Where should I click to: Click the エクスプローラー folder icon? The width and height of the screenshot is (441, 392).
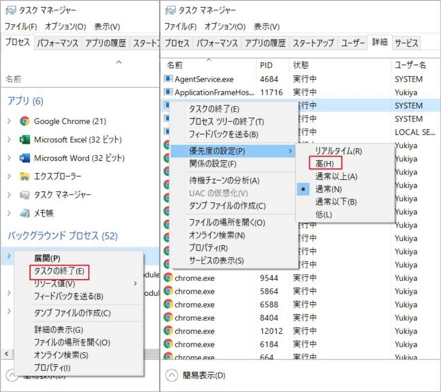point(25,176)
